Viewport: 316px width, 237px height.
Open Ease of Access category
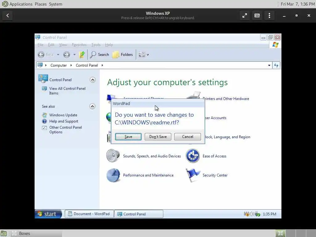(x=214, y=156)
